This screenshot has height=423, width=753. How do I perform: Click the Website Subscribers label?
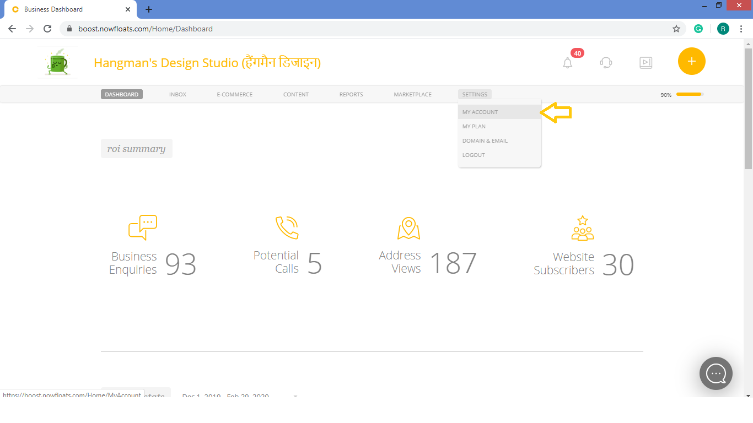pos(564,264)
